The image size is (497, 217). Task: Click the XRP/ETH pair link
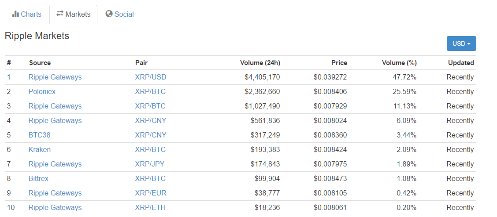tap(150, 208)
